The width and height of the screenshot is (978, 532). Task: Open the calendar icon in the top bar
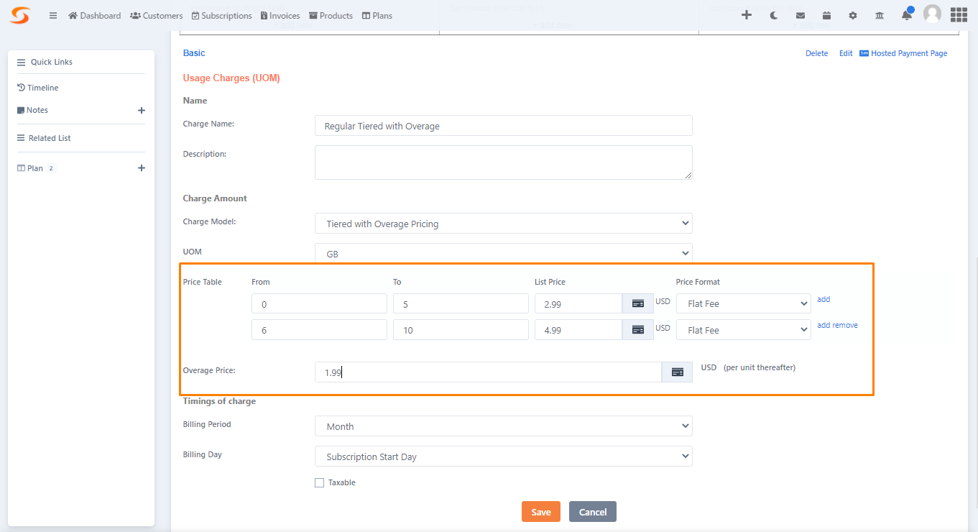[826, 14]
